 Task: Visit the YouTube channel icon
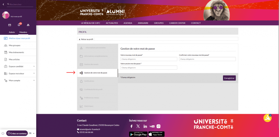click(x=152, y=126)
